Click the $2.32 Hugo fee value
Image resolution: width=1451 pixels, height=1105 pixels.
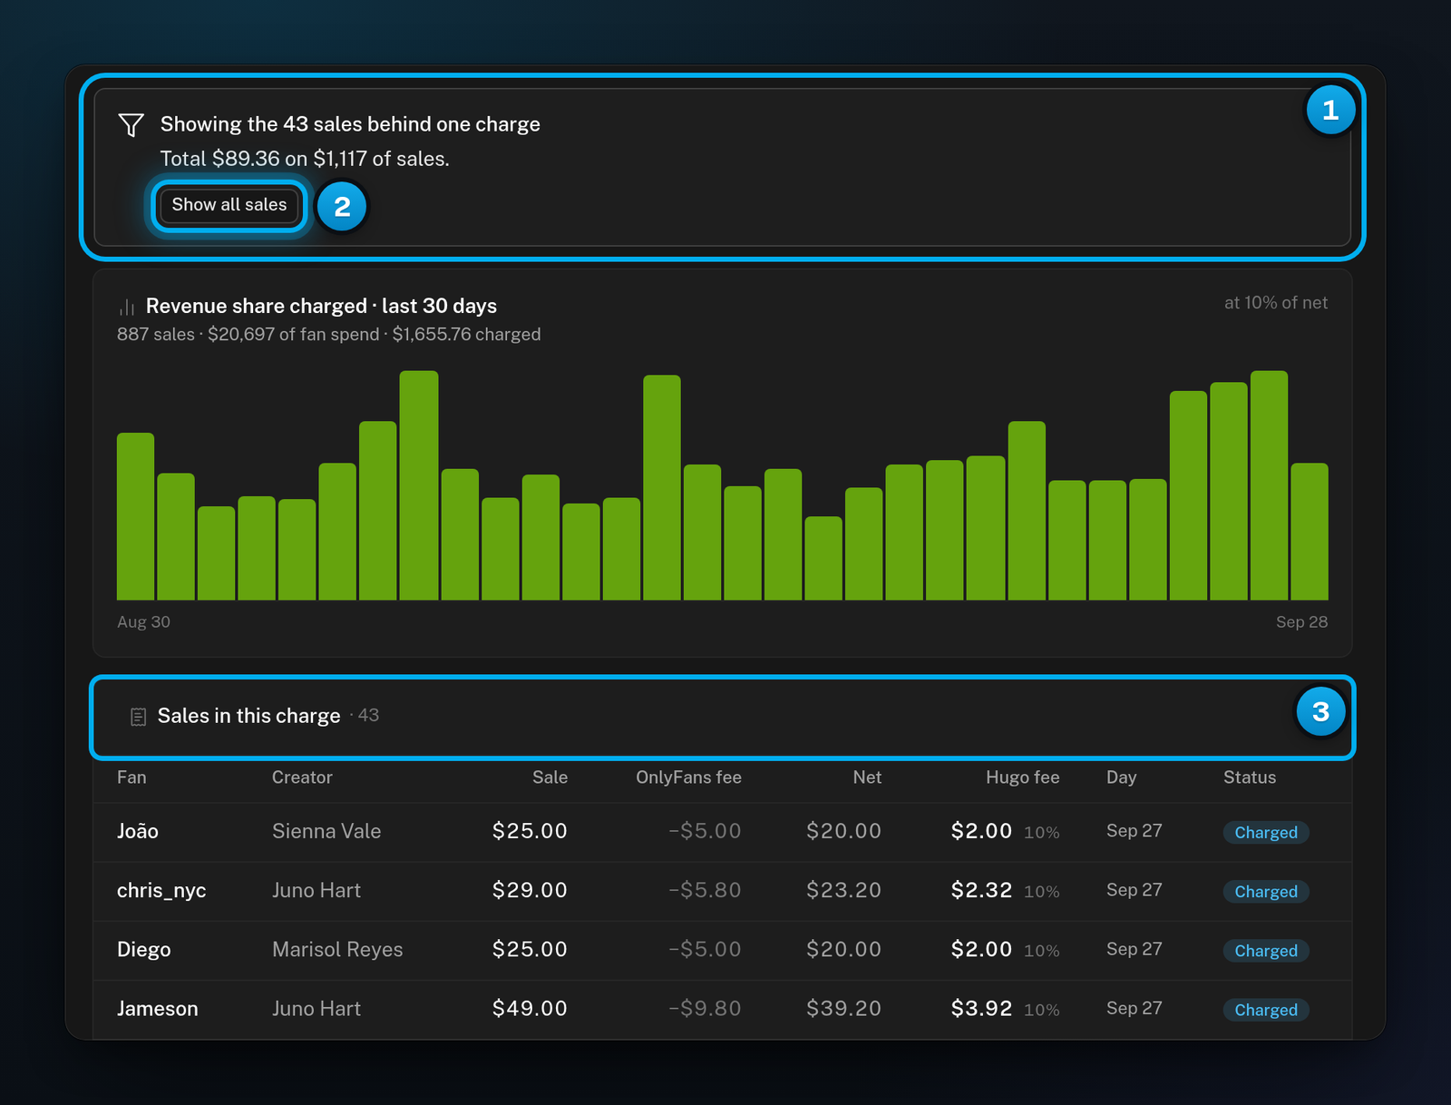981,891
